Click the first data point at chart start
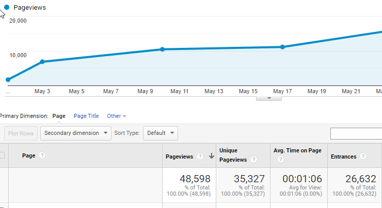382x208 pixels. (x=8, y=80)
